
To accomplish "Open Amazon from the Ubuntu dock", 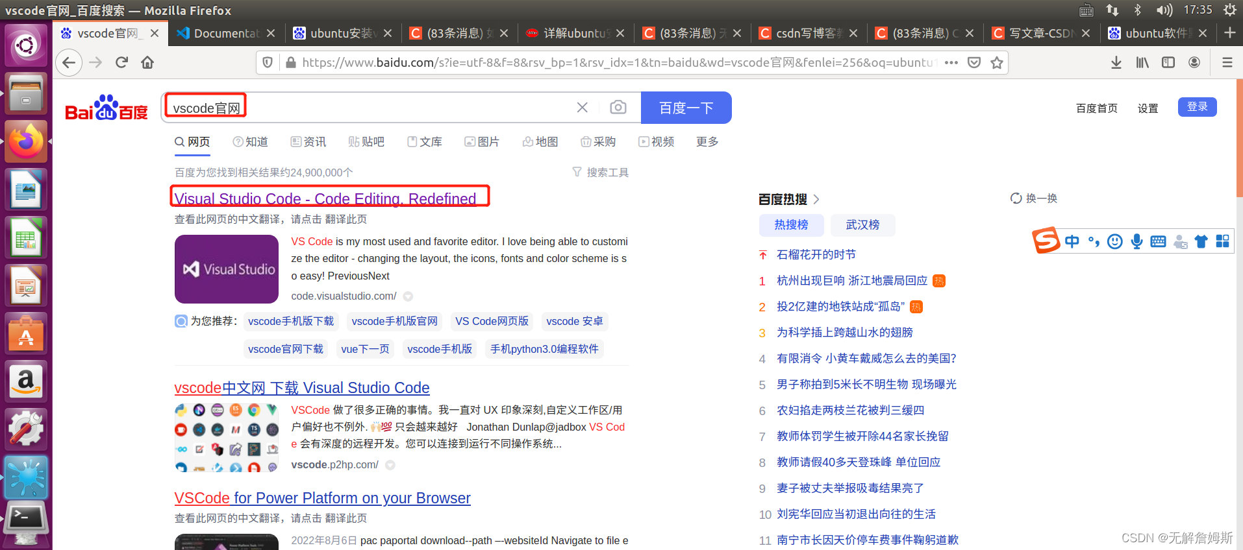I will click(26, 381).
